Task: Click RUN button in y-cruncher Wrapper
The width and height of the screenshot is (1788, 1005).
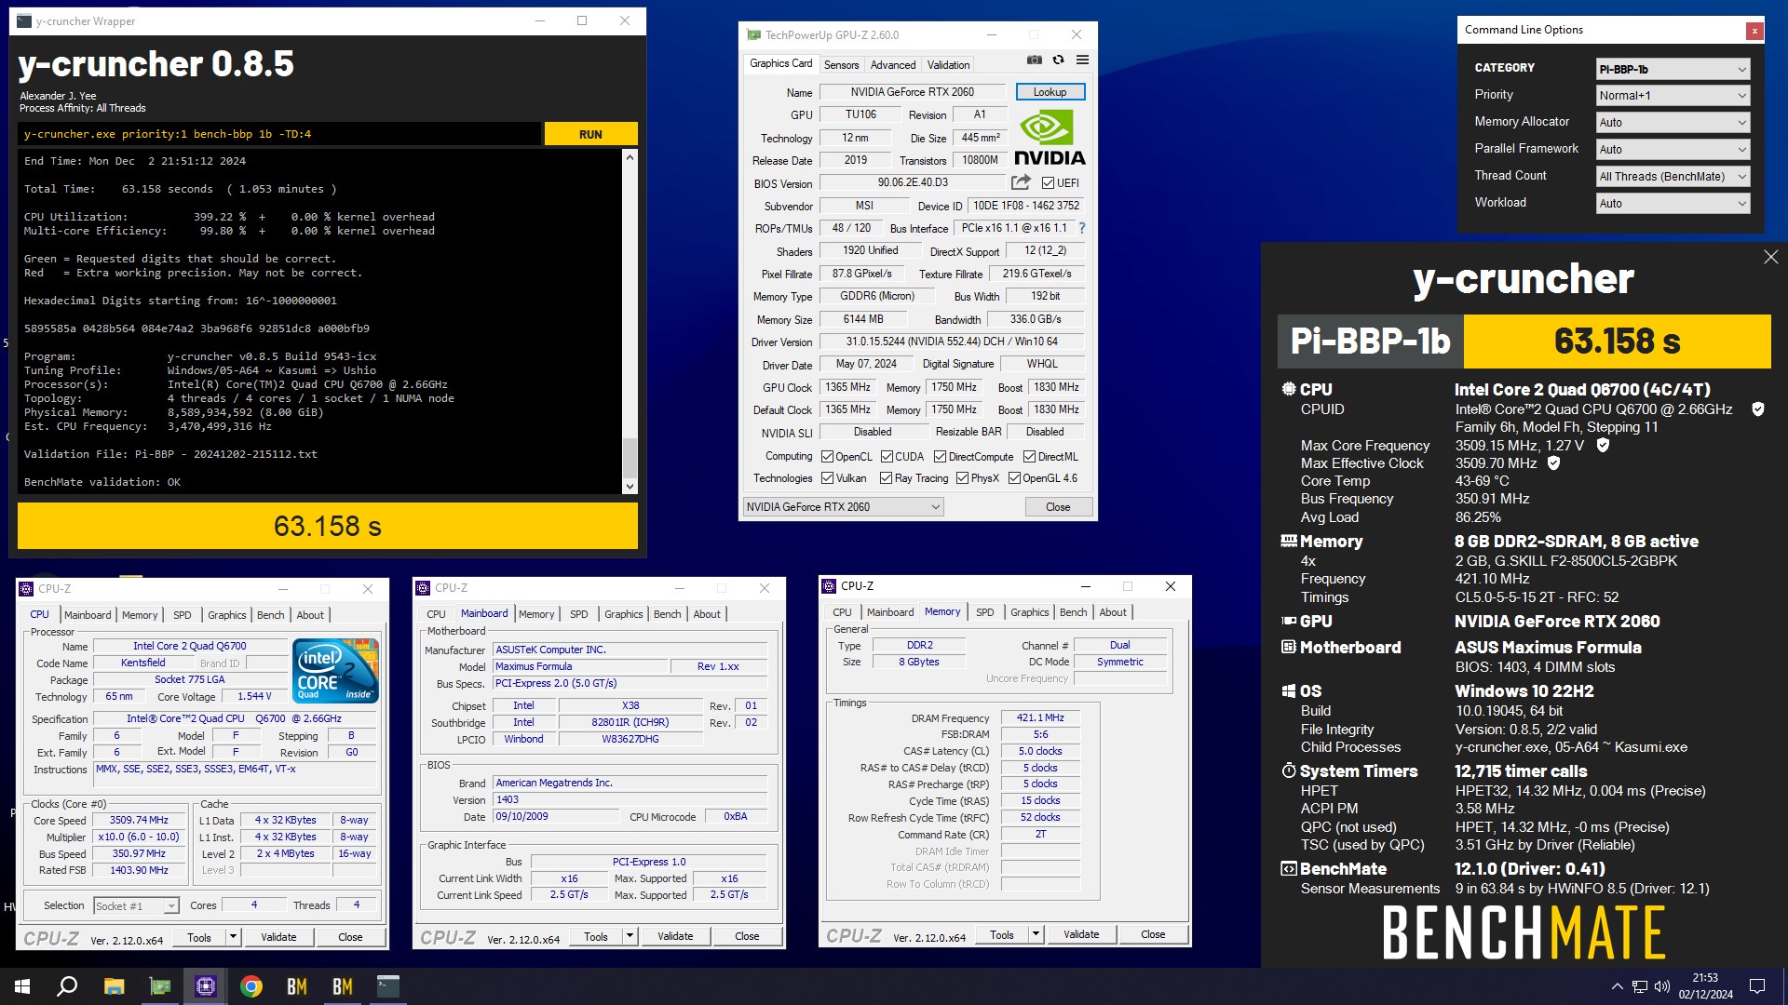Action: pyautogui.click(x=590, y=134)
